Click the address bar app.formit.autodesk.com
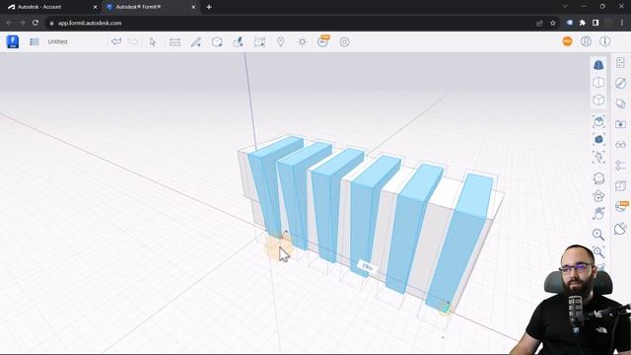Image resolution: width=631 pixels, height=355 pixels. click(90, 23)
